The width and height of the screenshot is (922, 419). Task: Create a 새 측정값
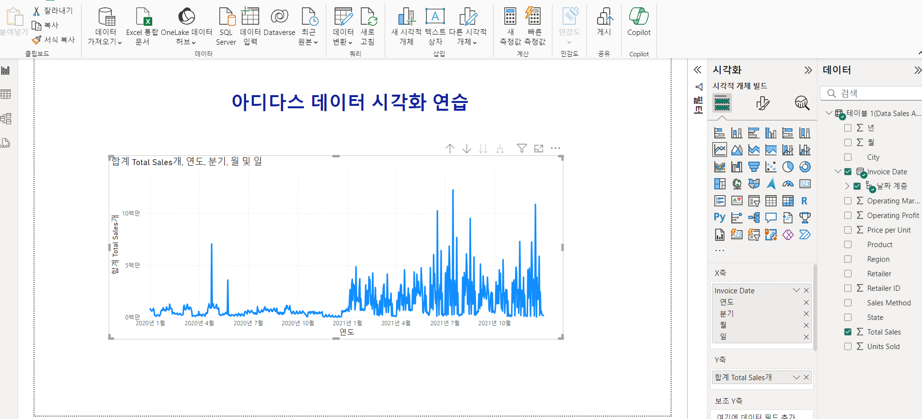point(510,26)
